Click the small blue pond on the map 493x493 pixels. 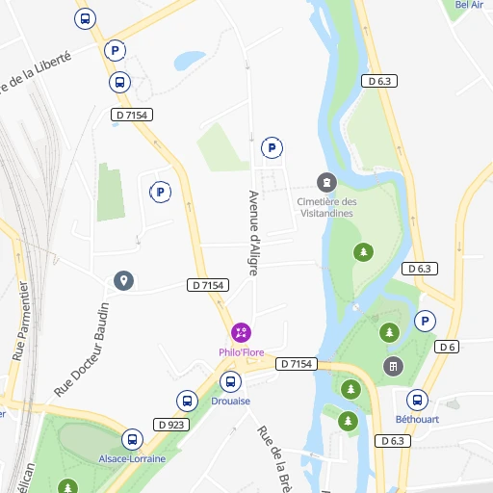[189, 60]
